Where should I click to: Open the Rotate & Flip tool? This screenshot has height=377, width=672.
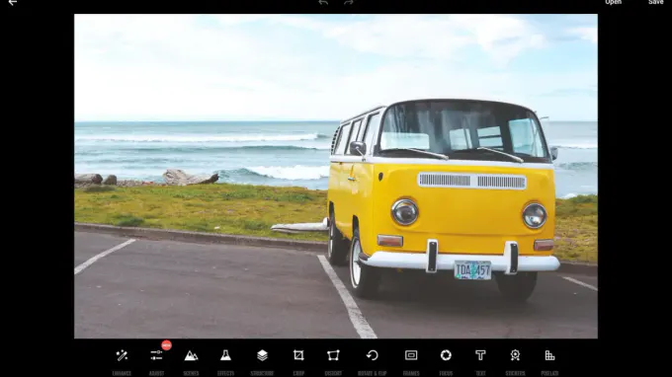[x=372, y=355]
